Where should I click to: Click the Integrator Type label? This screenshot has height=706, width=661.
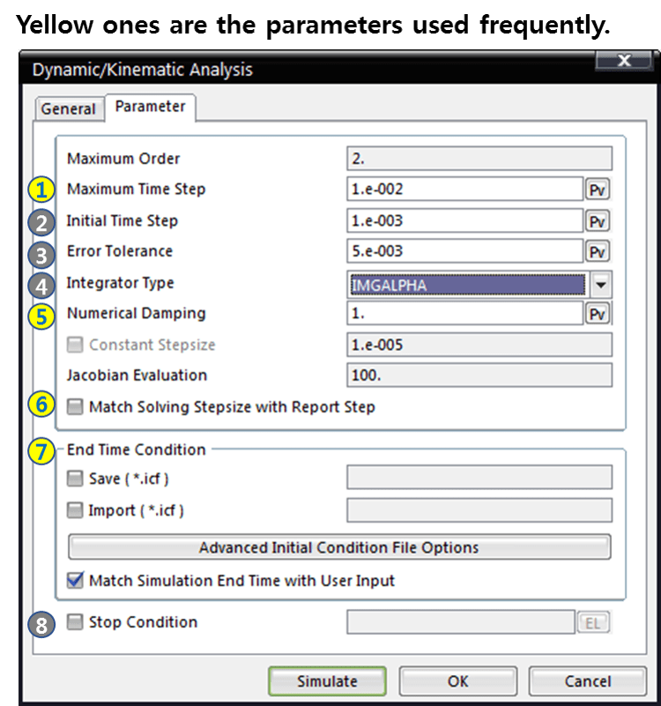(120, 283)
